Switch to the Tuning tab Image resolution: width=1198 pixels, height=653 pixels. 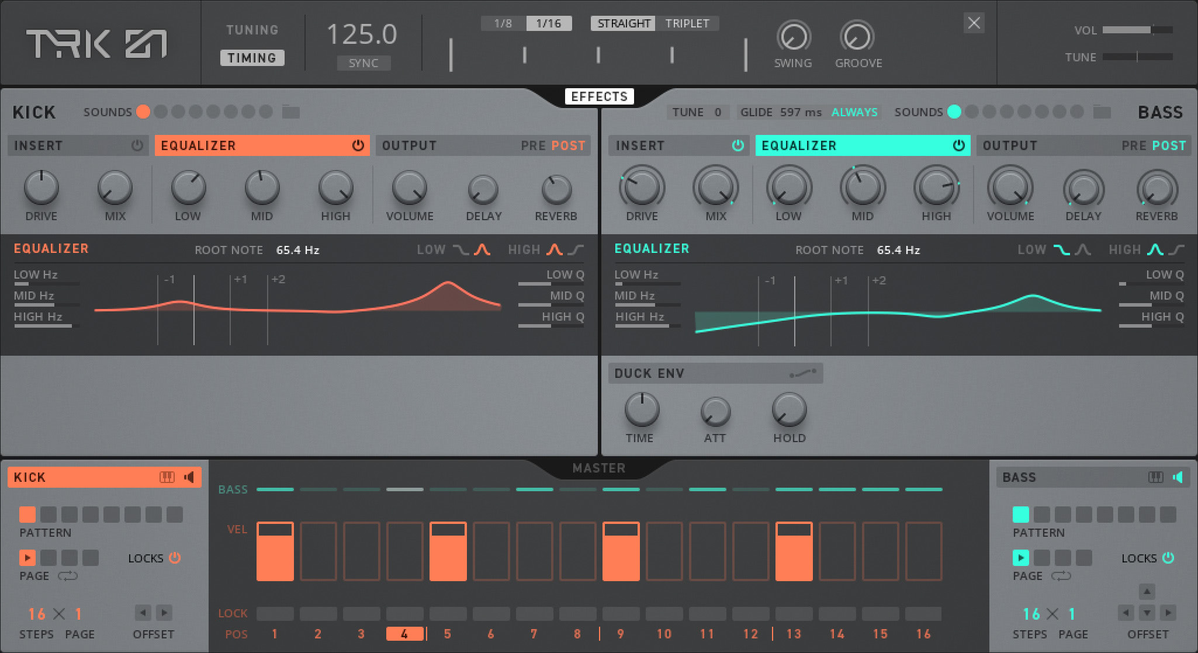pyautogui.click(x=252, y=30)
